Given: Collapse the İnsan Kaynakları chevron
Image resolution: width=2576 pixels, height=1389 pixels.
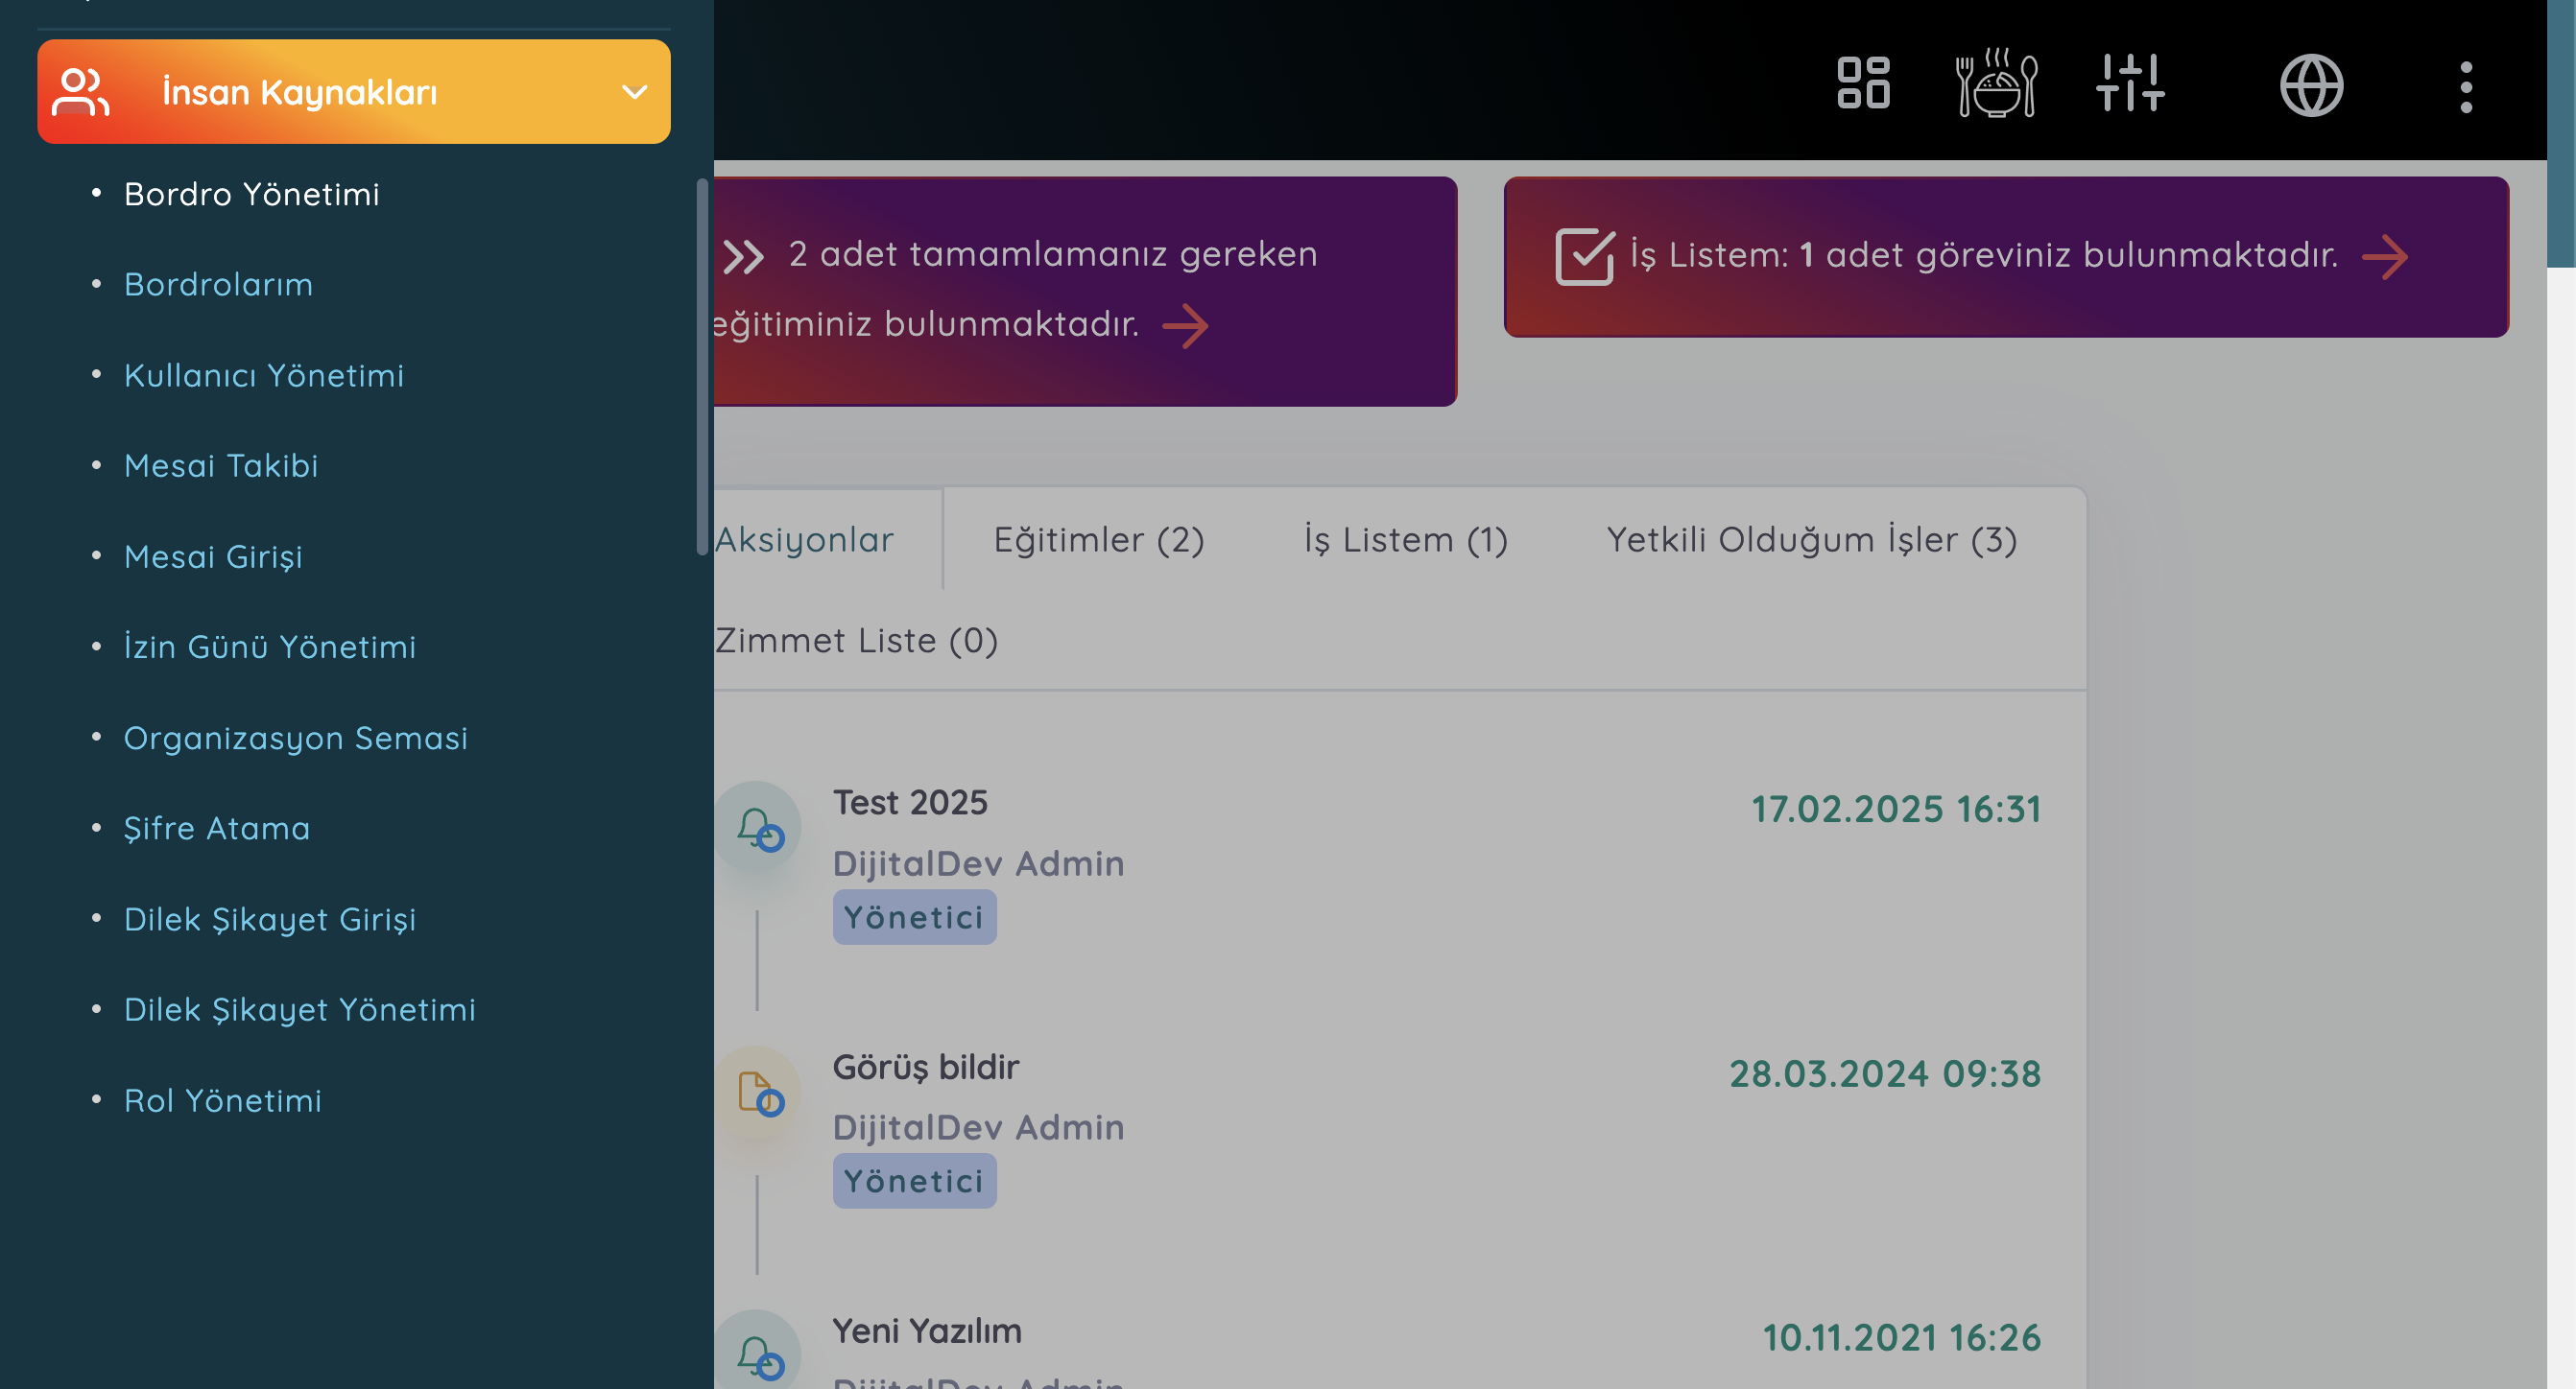Looking at the screenshot, I should click(x=634, y=92).
